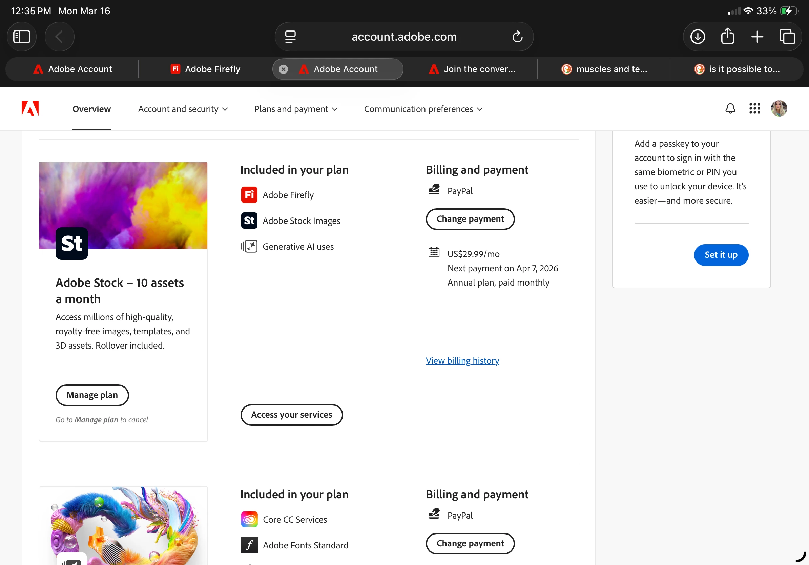Click Manage plan for Adobe Stock
Screen dimensions: 809x565
click(92, 395)
